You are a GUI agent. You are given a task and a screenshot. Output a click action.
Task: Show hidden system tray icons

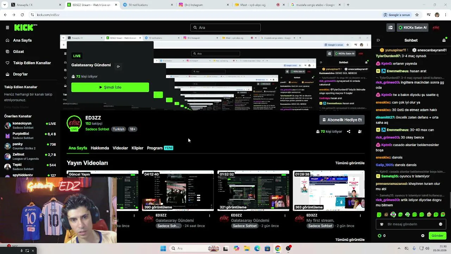[x=399, y=248]
